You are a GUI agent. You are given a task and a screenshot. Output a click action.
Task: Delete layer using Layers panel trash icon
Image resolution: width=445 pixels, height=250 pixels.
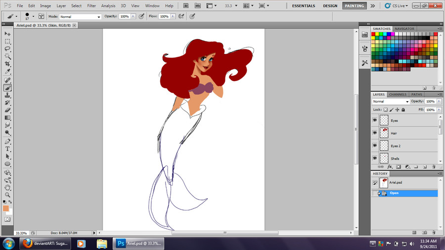pos(433,167)
